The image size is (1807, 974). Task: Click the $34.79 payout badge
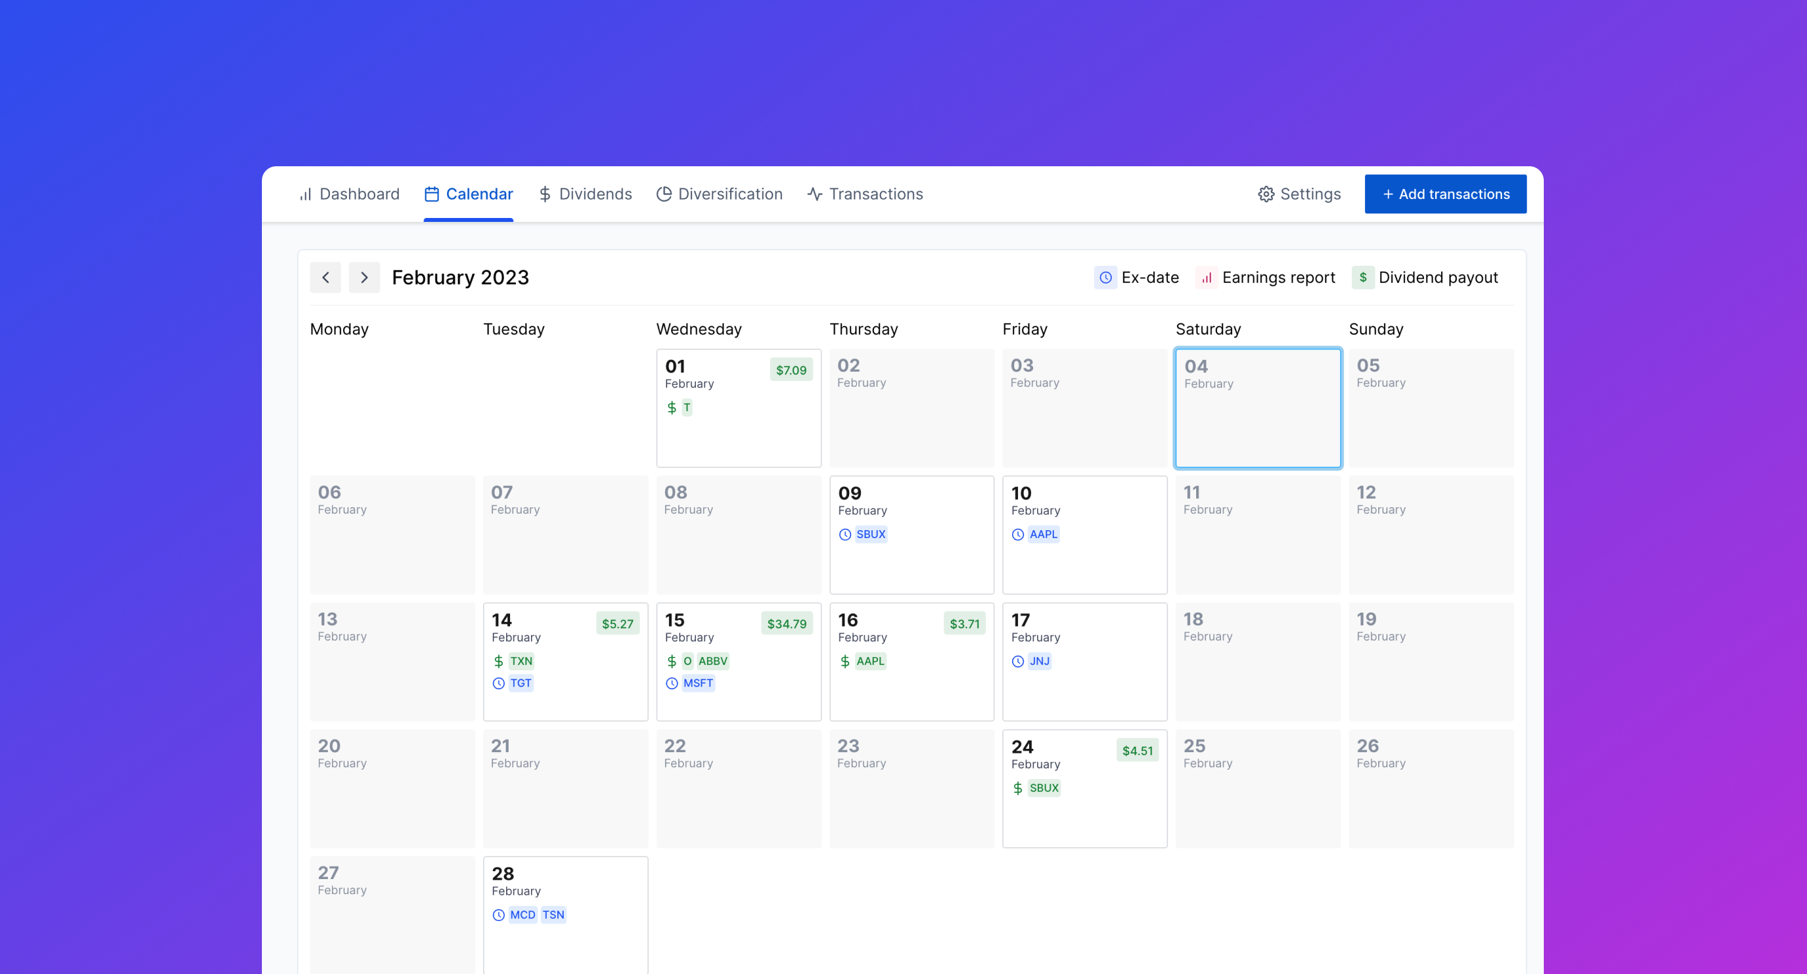point(786,623)
